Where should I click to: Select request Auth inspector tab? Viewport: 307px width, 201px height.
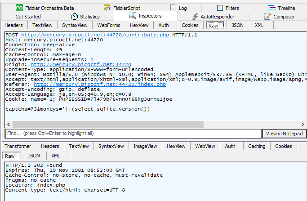point(164,25)
